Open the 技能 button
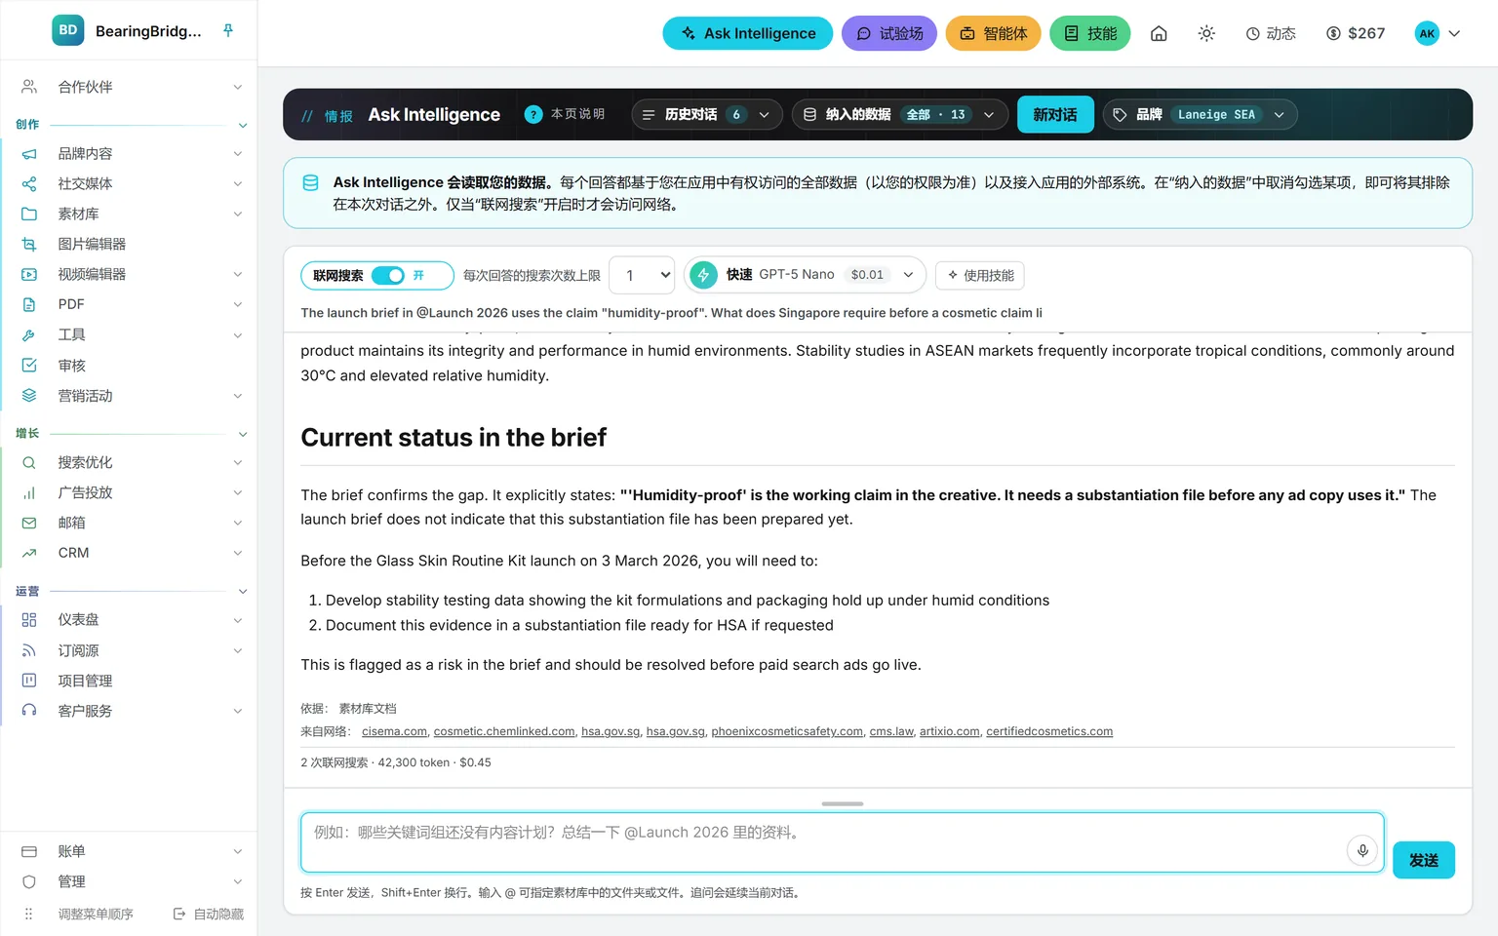Image resolution: width=1498 pixels, height=936 pixels. tap(1089, 33)
